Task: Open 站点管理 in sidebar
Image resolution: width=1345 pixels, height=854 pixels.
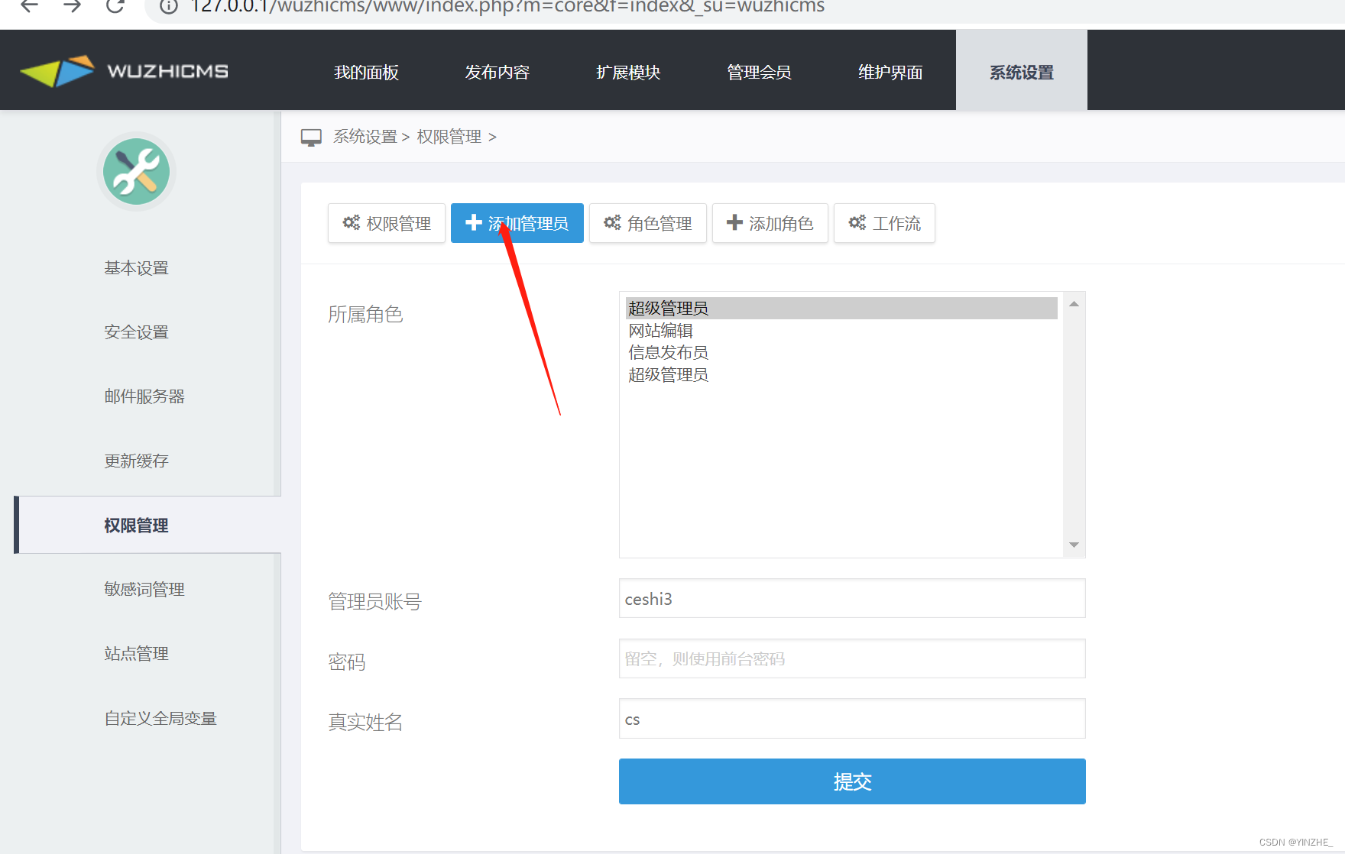Action: tap(136, 653)
